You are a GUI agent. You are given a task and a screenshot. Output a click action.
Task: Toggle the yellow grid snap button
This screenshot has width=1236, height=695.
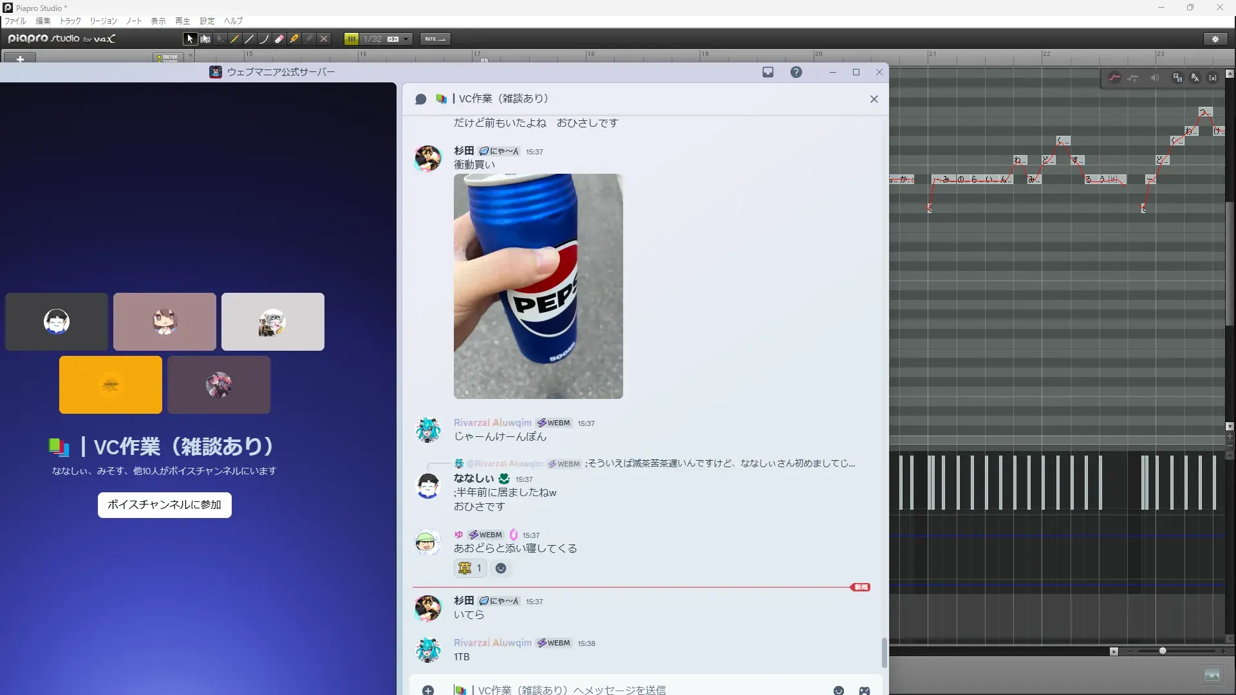click(351, 39)
